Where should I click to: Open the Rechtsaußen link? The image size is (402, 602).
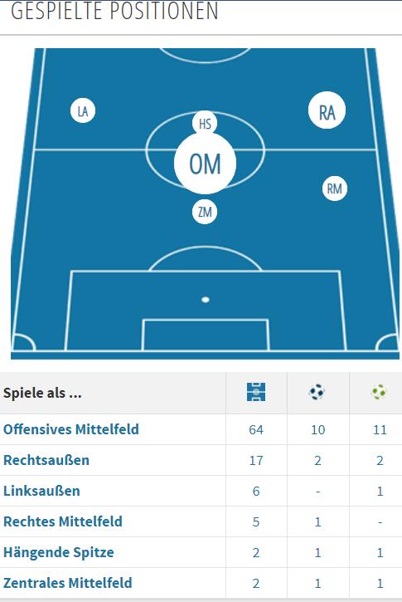point(46,460)
